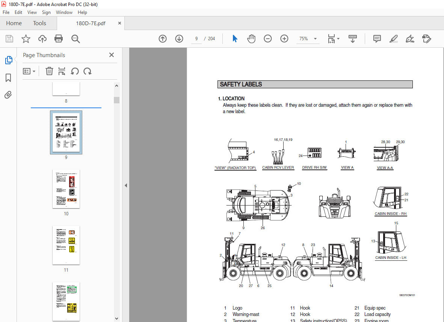Open the Bookmarks panel
The image size is (444, 322).
8,77
